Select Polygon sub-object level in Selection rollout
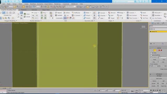 [x=159, y=50]
